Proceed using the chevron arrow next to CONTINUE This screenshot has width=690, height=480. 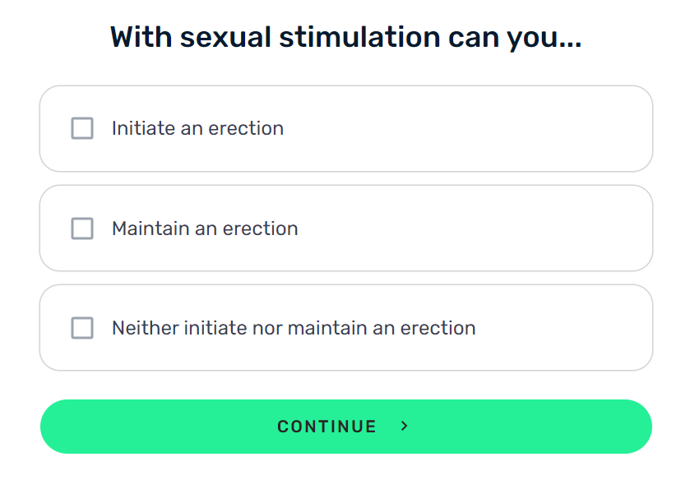coord(405,426)
